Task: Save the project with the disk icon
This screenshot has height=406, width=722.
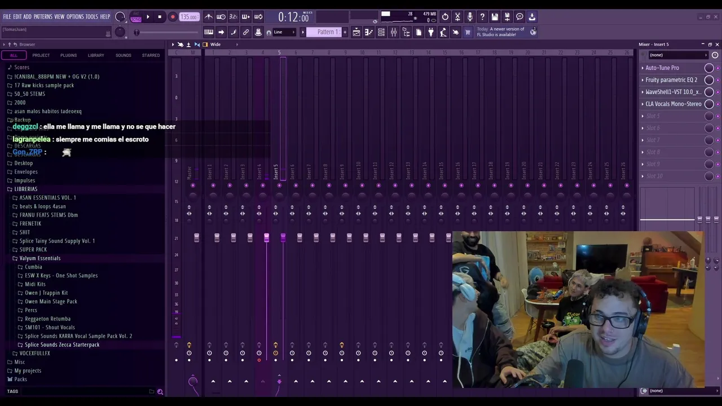Action: (x=495, y=17)
